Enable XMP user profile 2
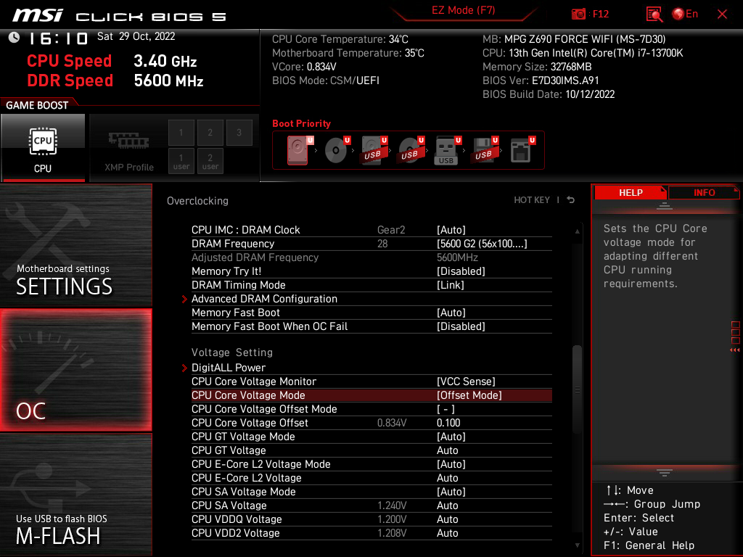Image resolution: width=743 pixels, height=557 pixels. click(x=210, y=160)
